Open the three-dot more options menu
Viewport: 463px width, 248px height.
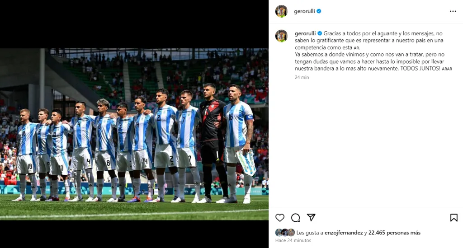453,11
